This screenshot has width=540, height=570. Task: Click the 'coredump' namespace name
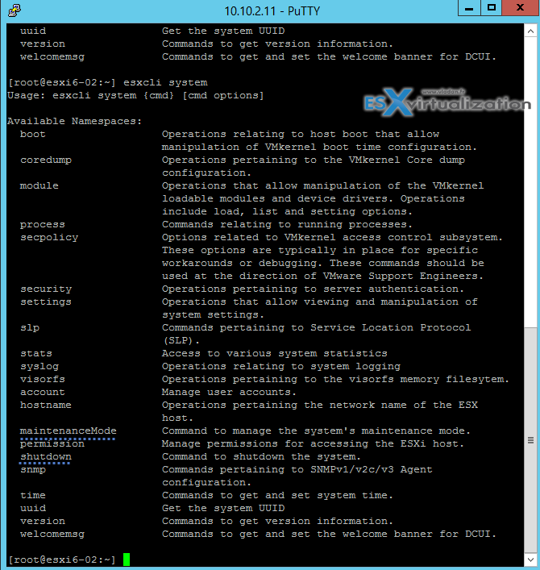coord(46,160)
